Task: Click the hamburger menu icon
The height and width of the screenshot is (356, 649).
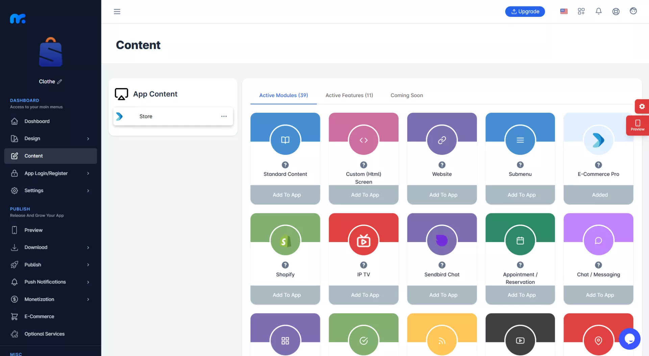Action: coord(117,11)
